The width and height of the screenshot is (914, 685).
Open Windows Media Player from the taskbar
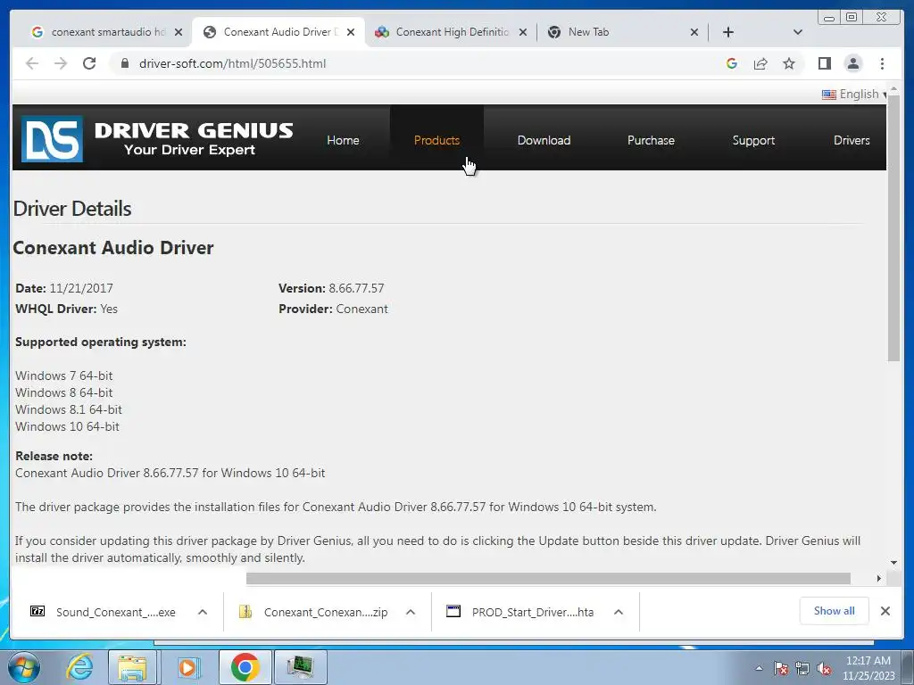(x=187, y=667)
